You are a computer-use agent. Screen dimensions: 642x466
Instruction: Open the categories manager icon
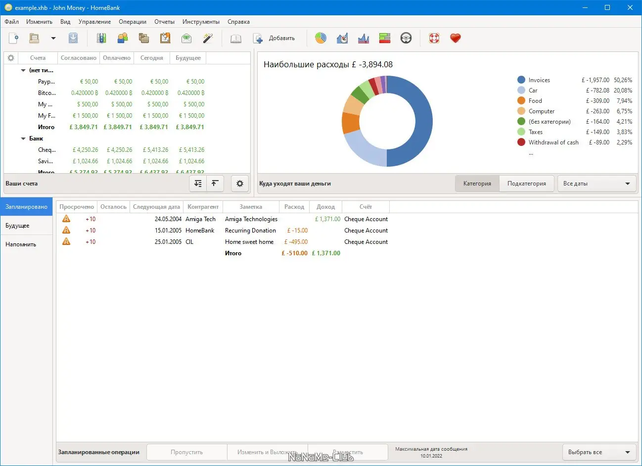pyautogui.click(x=144, y=38)
